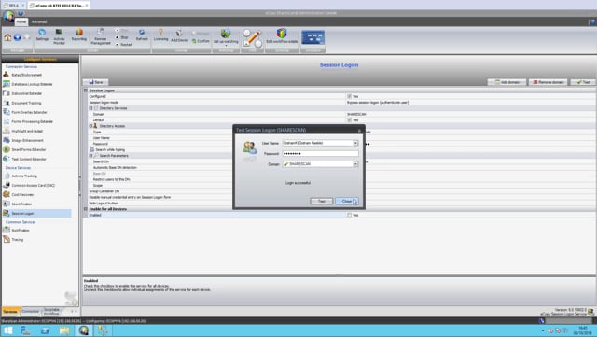Toggle the Default Yes checkbox
Screen dimensions: 597x337
point(349,120)
